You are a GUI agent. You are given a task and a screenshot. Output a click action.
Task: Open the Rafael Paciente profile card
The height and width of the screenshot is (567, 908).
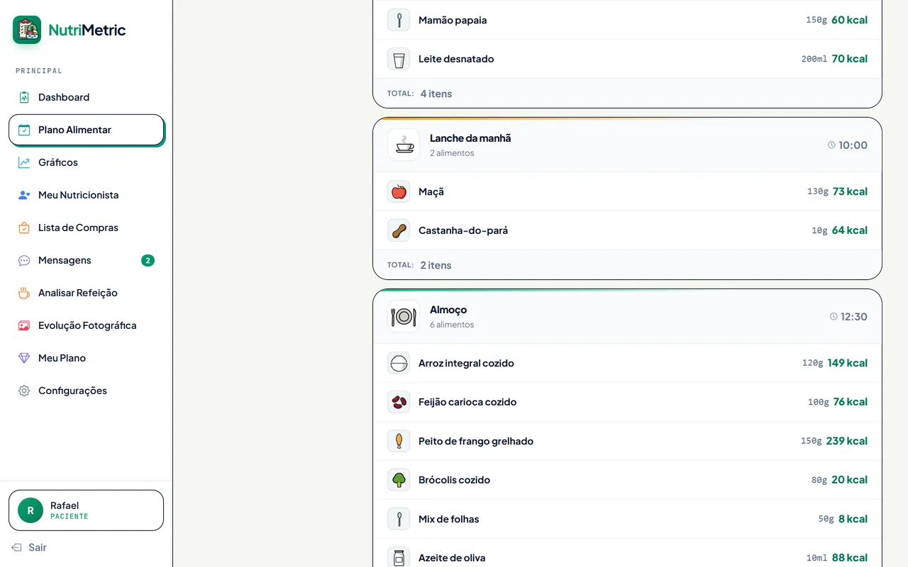pyautogui.click(x=86, y=510)
